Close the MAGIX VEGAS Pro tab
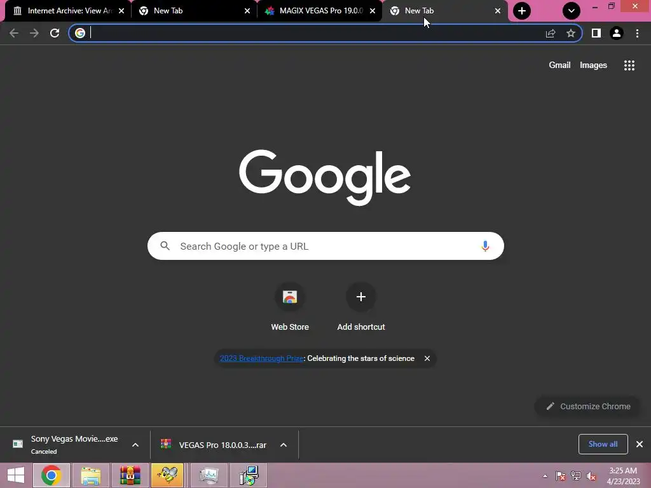Screen dimensions: 651x488 pyautogui.click(x=373, y=11)
